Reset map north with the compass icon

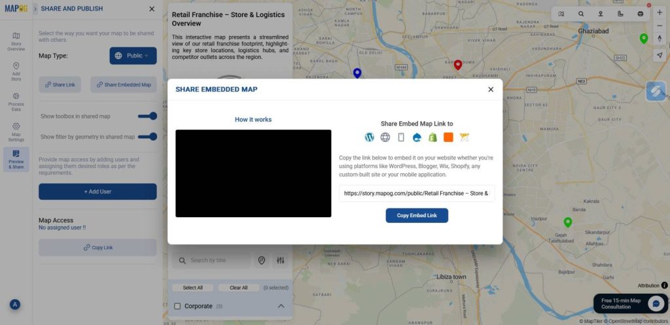click(660, 39)
